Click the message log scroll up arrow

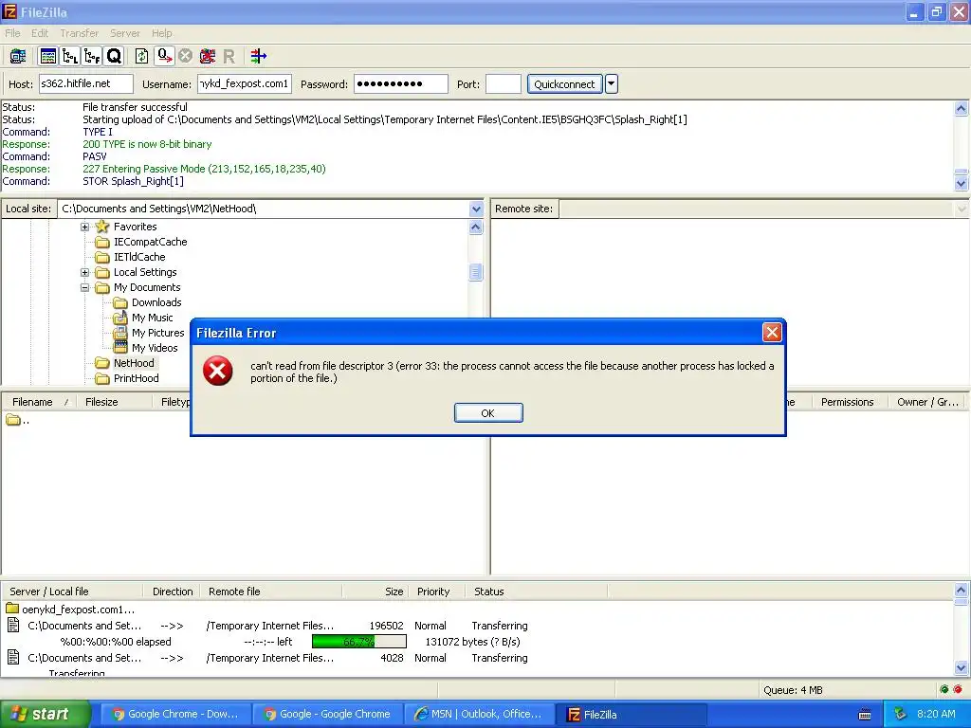[962, 108]
